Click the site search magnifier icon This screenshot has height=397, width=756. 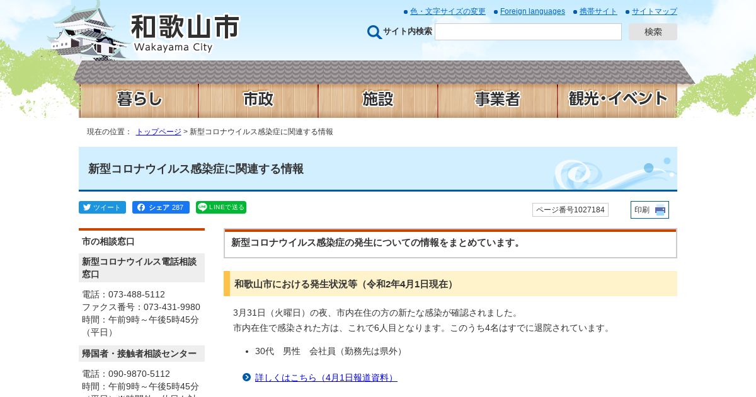tap(374, 32)
